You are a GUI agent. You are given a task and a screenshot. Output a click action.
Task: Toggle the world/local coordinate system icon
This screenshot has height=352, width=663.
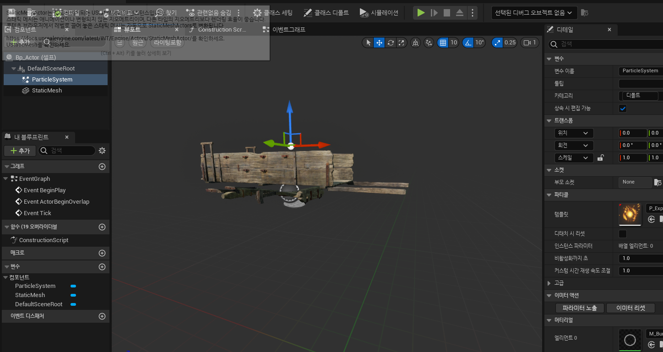pos(415,43)
